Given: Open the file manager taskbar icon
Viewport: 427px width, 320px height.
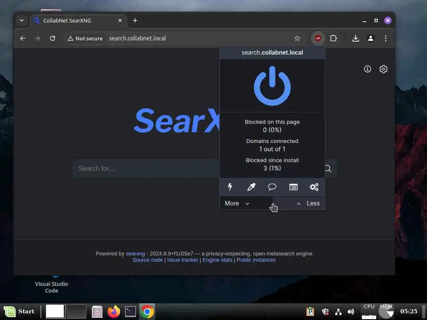Looking at the screenshot, I should [97, 312].
